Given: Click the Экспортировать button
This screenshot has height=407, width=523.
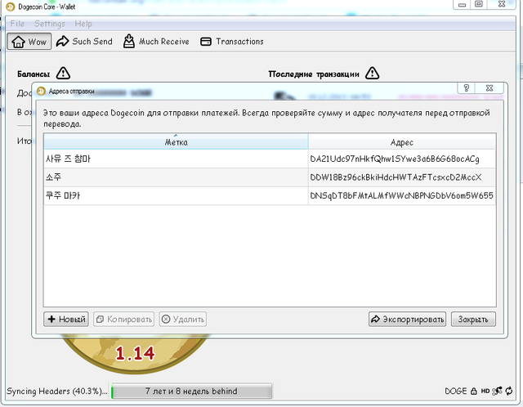Looking at the screenshot, I should [x=407, y=320].
